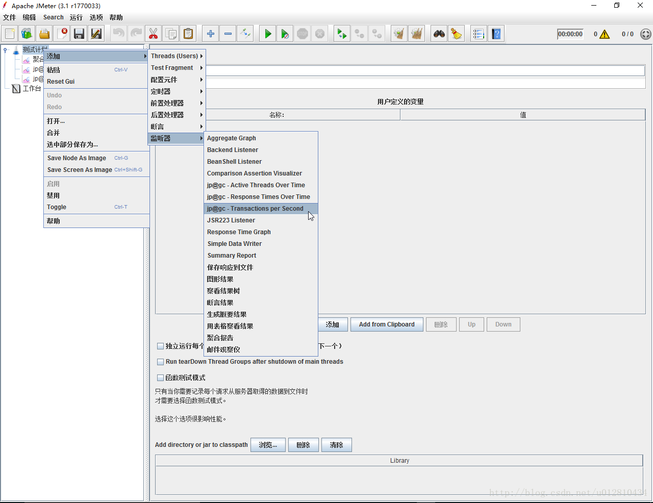
Task: Click the Clear All double broom icon
Action: click(x=417, y=34)
